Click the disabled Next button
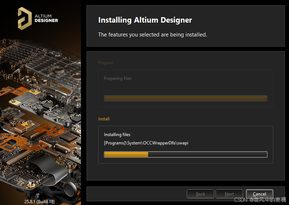 (229, 194)
